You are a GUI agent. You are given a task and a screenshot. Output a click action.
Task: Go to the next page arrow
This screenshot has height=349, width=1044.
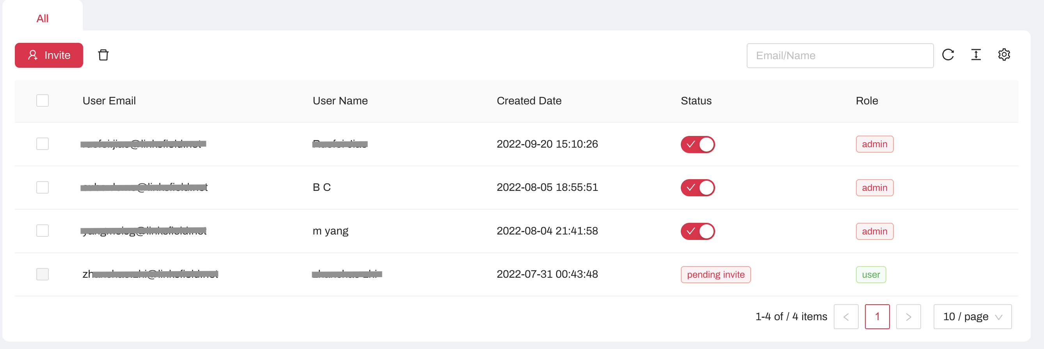click(909, 317)
